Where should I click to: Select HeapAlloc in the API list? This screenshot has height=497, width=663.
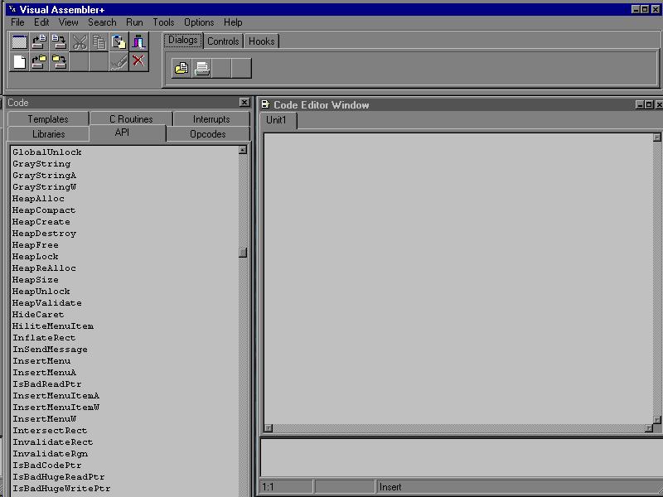38,199
